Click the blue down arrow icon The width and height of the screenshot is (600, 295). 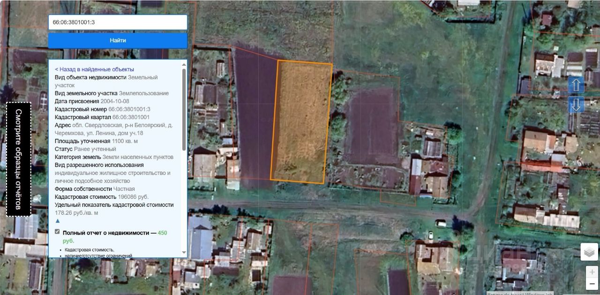pyautogui.click(x=576, y=104)
